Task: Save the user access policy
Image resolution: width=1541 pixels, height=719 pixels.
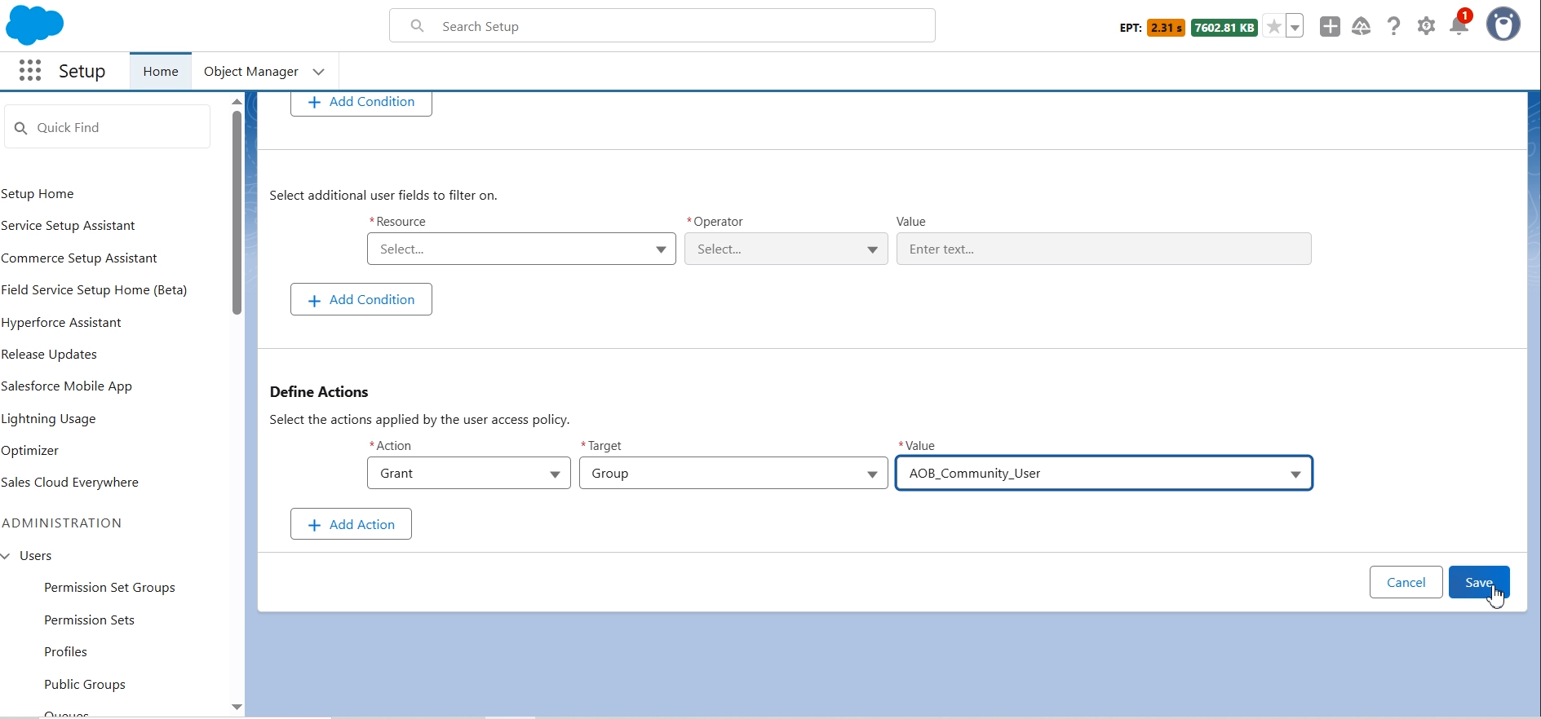Action: (1479, 582)
